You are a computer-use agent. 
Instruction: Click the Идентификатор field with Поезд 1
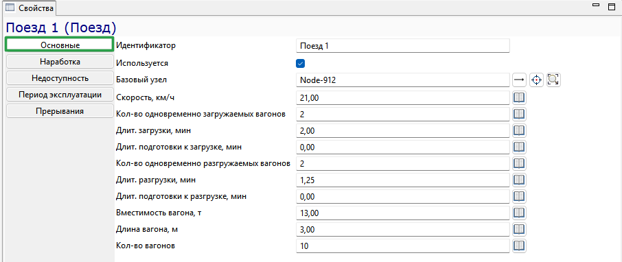(402, 45)
